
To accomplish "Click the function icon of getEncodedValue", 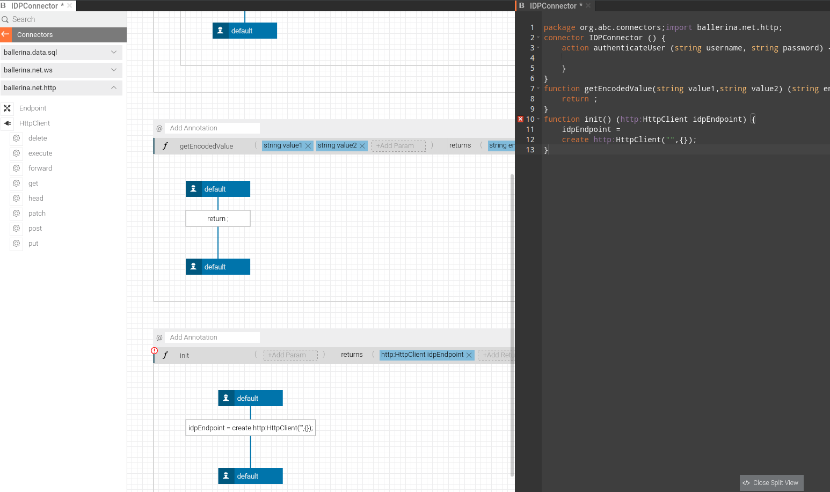I will tap(165, 146).
